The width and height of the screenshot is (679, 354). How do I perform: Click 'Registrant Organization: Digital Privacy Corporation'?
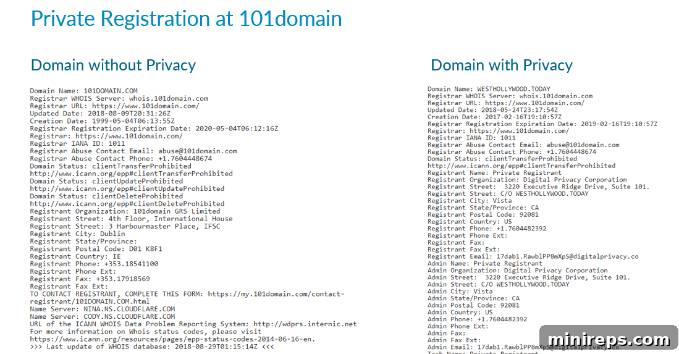click(527, 180)
